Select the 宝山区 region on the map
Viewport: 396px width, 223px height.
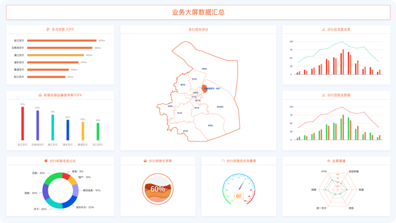click(x=194, y=79)
